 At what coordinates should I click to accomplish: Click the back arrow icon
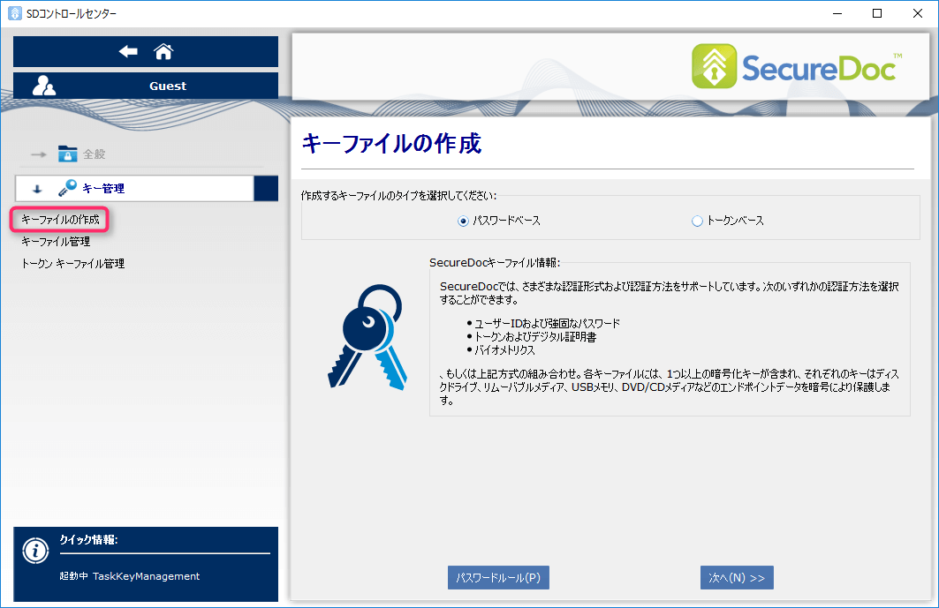click(128, 52)
